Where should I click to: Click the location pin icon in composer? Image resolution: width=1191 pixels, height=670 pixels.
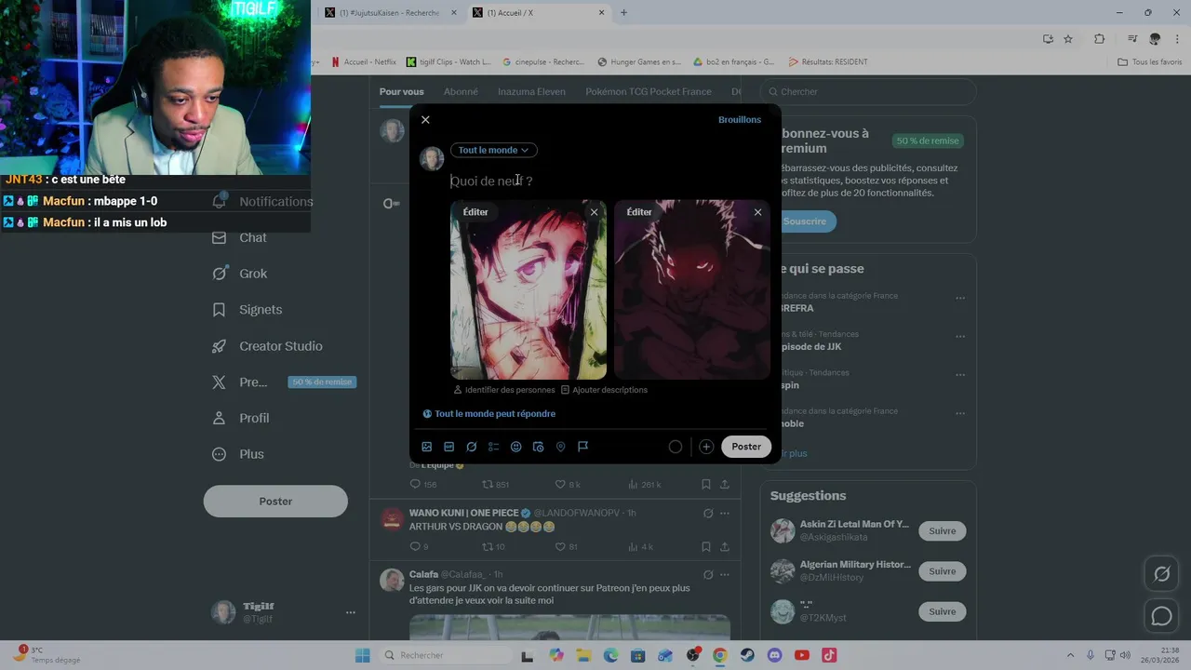[x=561, y=447]
